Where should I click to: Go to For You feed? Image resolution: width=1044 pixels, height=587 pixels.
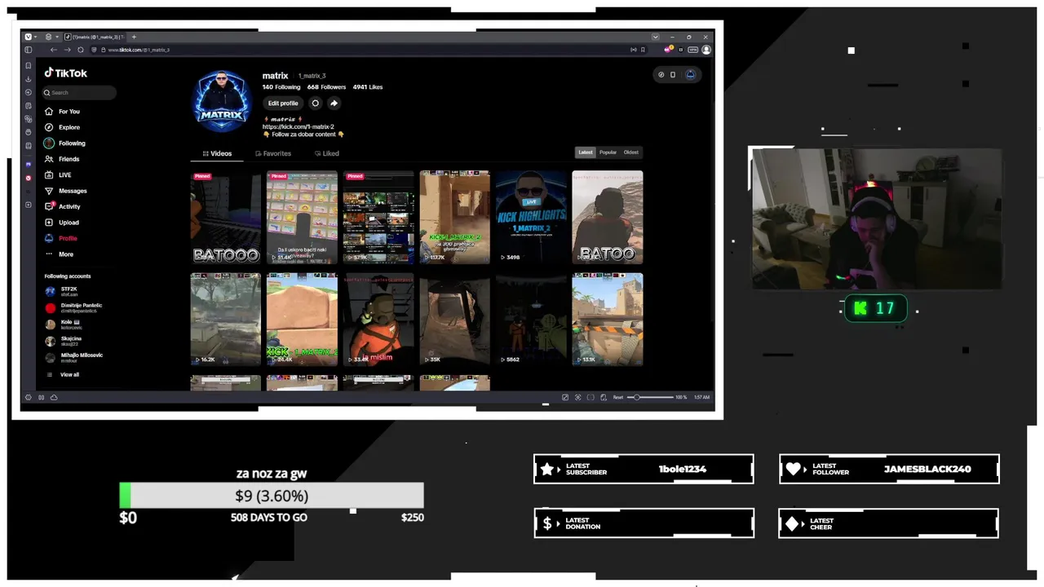(62, 112)
